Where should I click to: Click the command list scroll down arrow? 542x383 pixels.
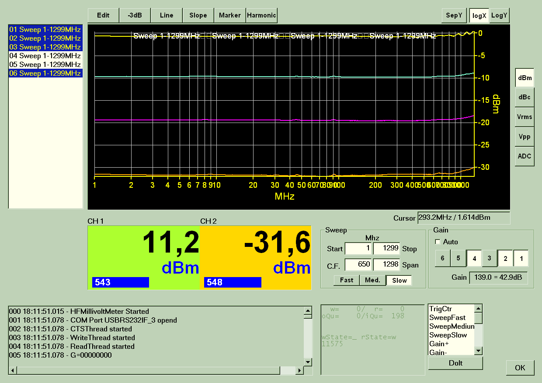(478, 351)
